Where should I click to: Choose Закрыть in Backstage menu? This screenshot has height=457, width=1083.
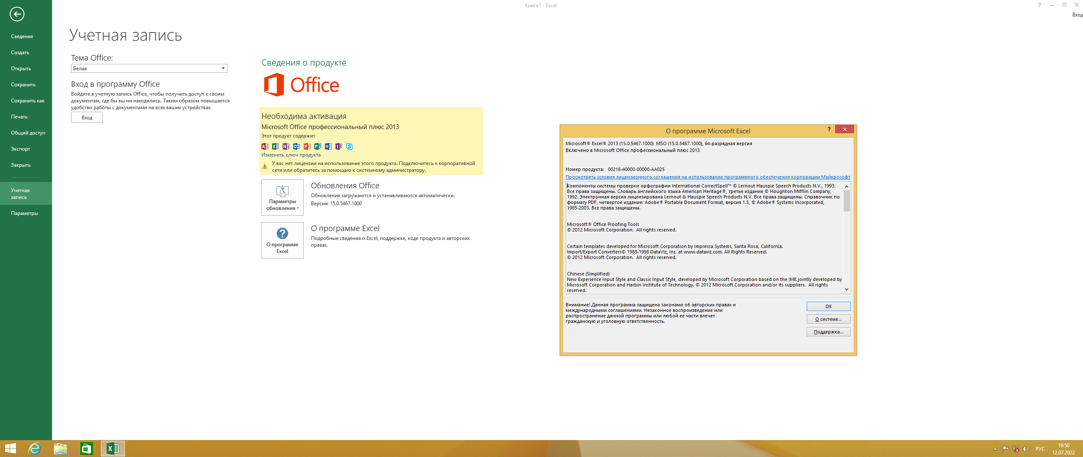point(26,165)
